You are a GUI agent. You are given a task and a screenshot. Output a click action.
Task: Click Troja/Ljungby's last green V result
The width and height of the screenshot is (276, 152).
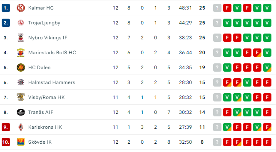(x=267, y=23)
